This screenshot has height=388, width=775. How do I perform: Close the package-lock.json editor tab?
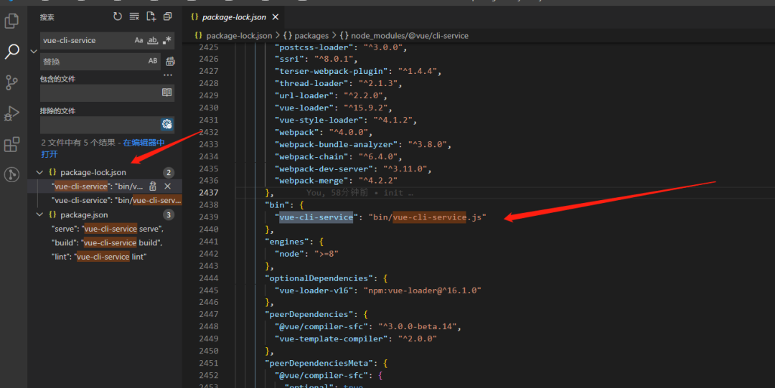pyautogui.click(x=276, y=16)
